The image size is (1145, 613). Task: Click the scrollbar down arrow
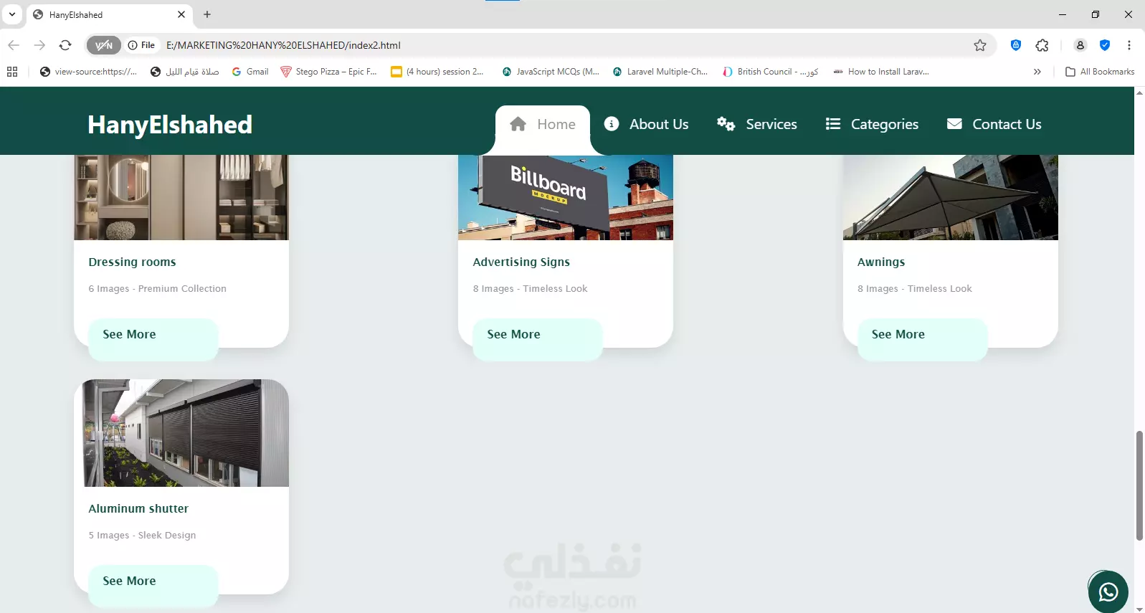pyautogui.click(x=1139, y=609)
